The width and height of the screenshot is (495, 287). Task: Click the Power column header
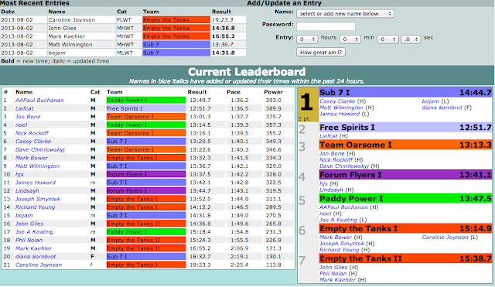(273, 92)
